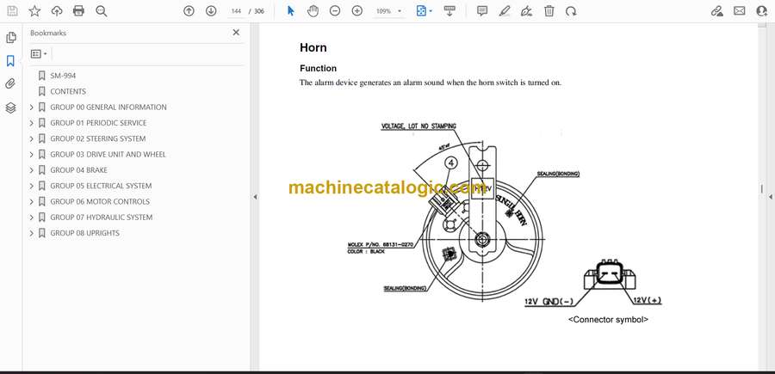The width and height of the screenshot is (775, 374).
Task: Open the bookmarks options menu
Action: 39,53
